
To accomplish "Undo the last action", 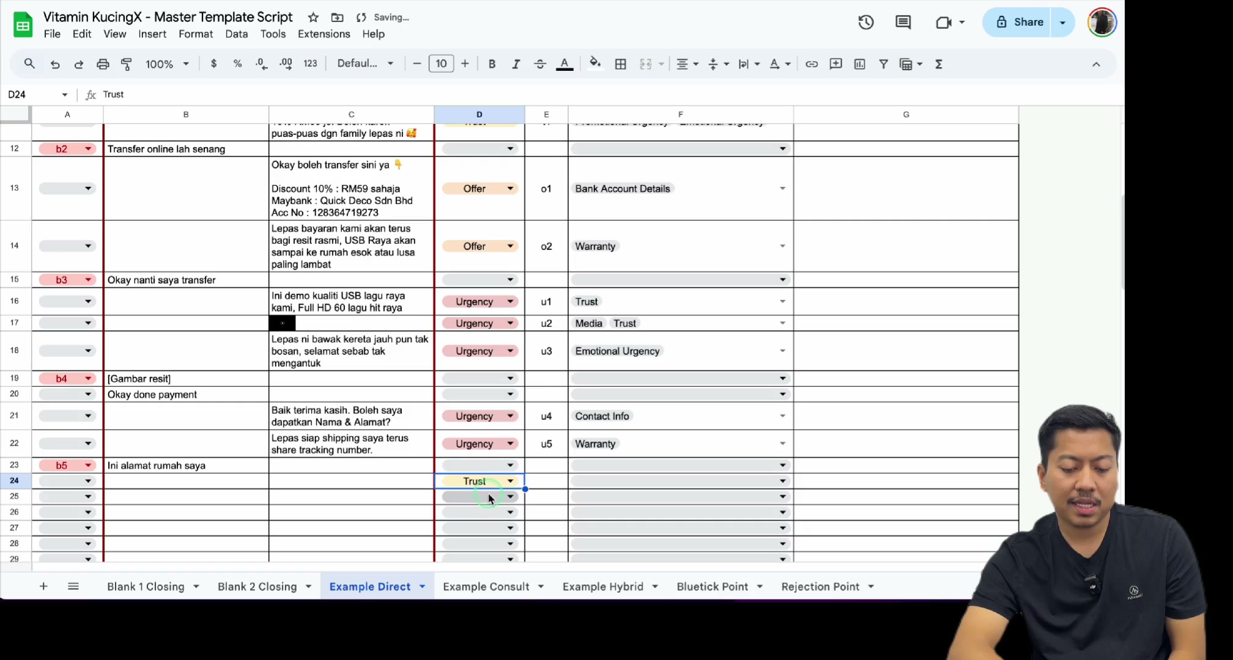I will point(55,64).
